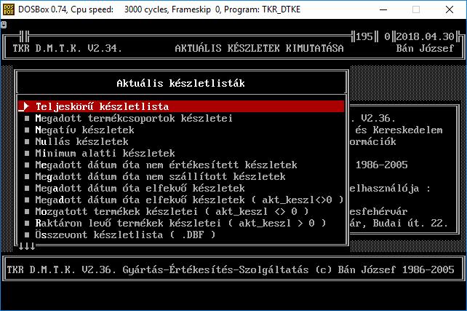The width and height of the screenshot is (467, 311).
Task: Click the Aktuális készletlisták panel title
Action: (x=180, y=83)
